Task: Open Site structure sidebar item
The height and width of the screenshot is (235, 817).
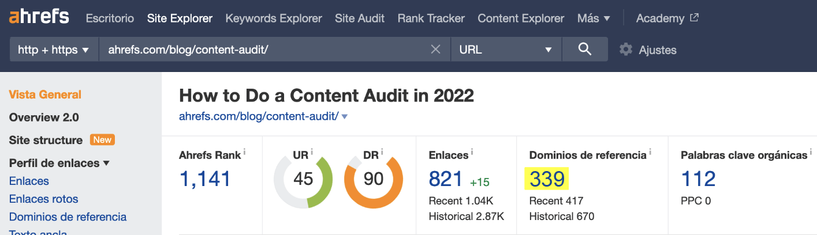Action: pos(46,140)
